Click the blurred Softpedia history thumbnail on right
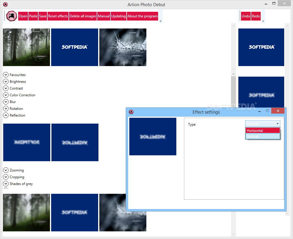293x239 pixels. tap(261, 92)
